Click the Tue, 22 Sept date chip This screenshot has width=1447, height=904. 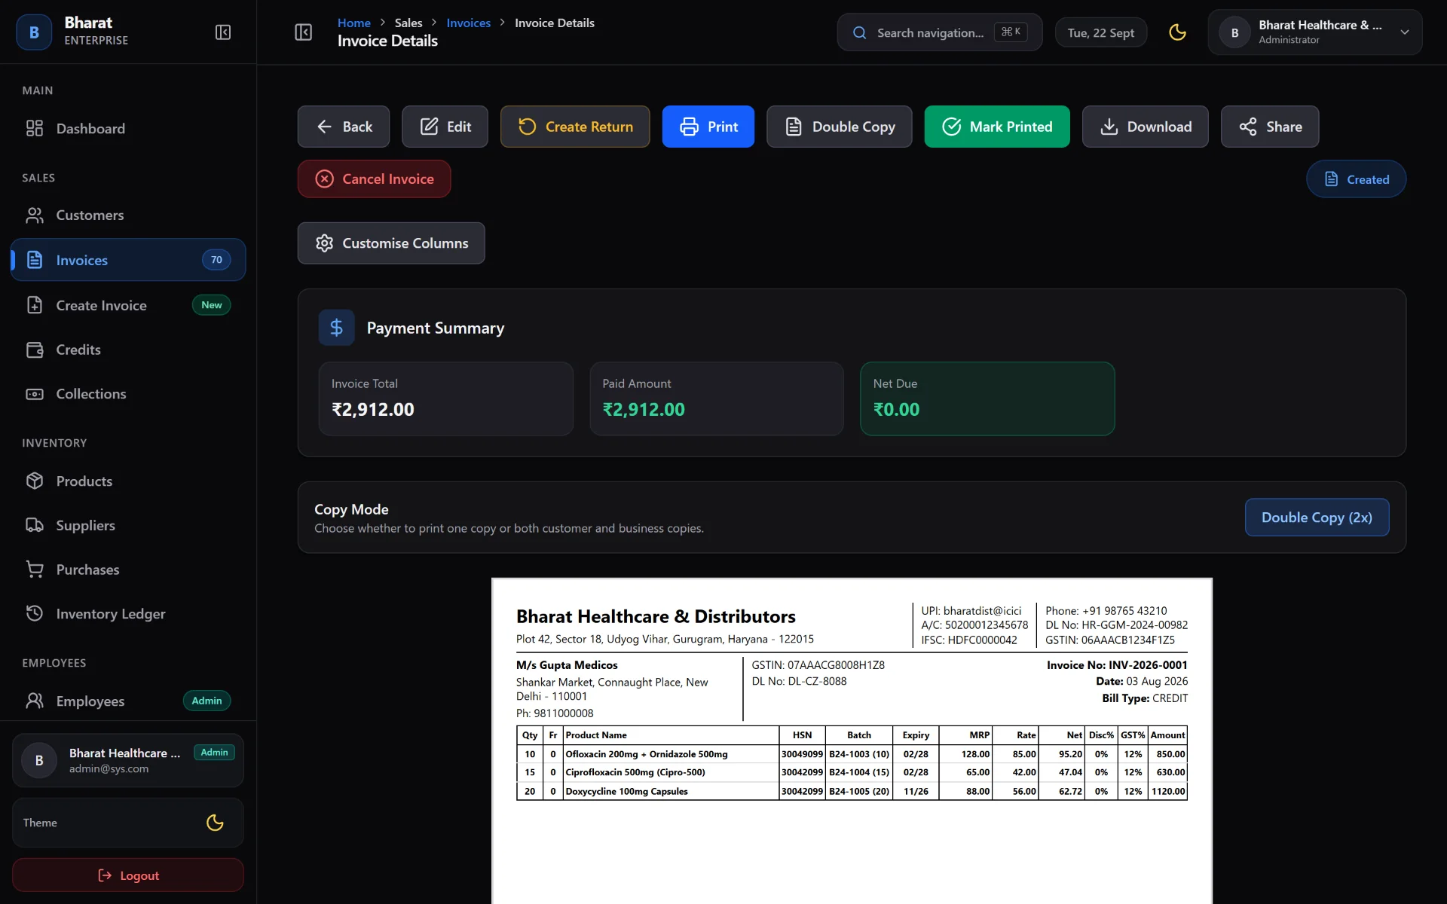pos(1100,32)
